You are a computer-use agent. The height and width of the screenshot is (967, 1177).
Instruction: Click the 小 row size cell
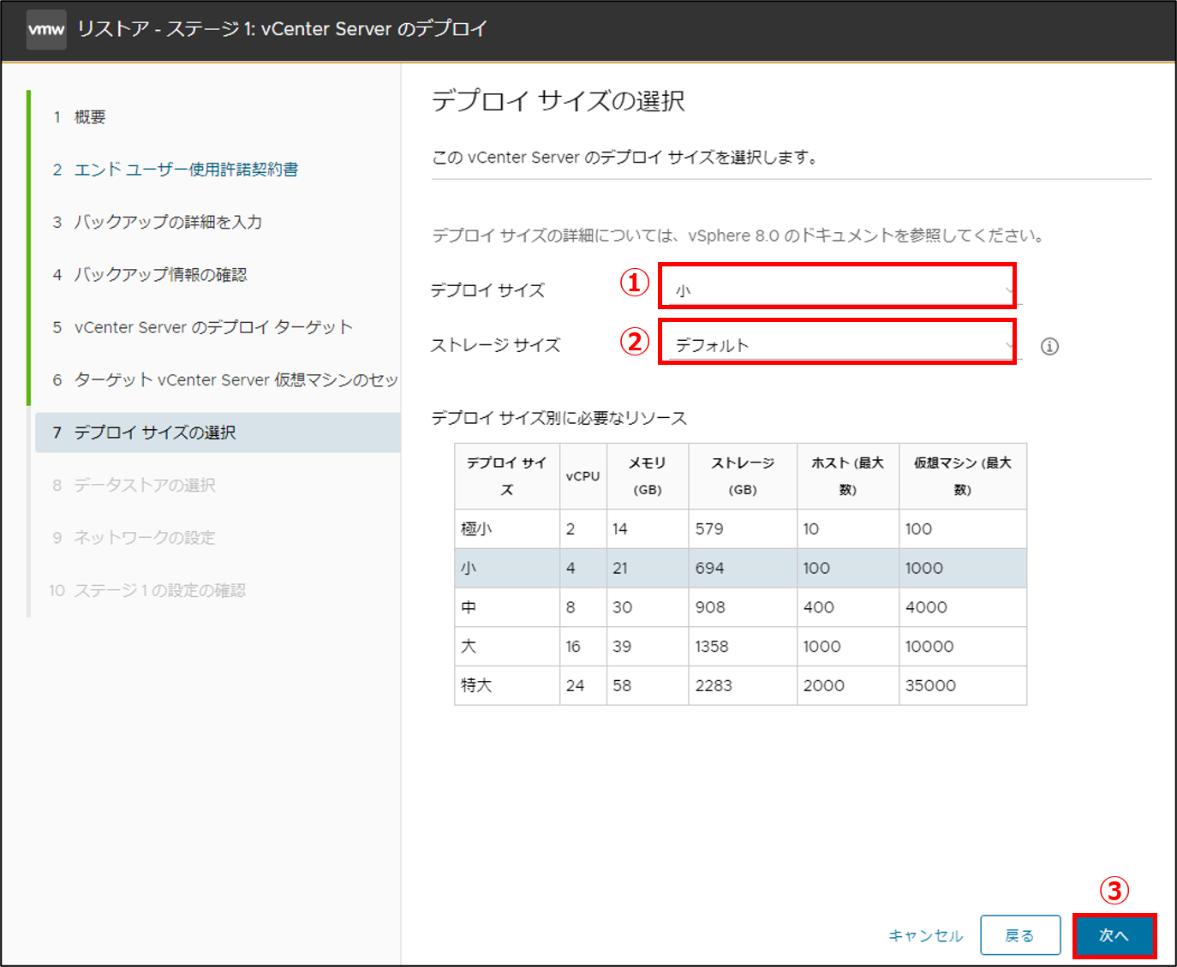(507, 568)
